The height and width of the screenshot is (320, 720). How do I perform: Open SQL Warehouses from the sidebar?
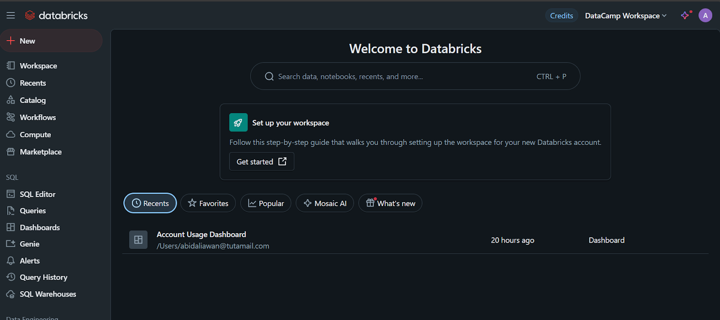tap(48, 294)
